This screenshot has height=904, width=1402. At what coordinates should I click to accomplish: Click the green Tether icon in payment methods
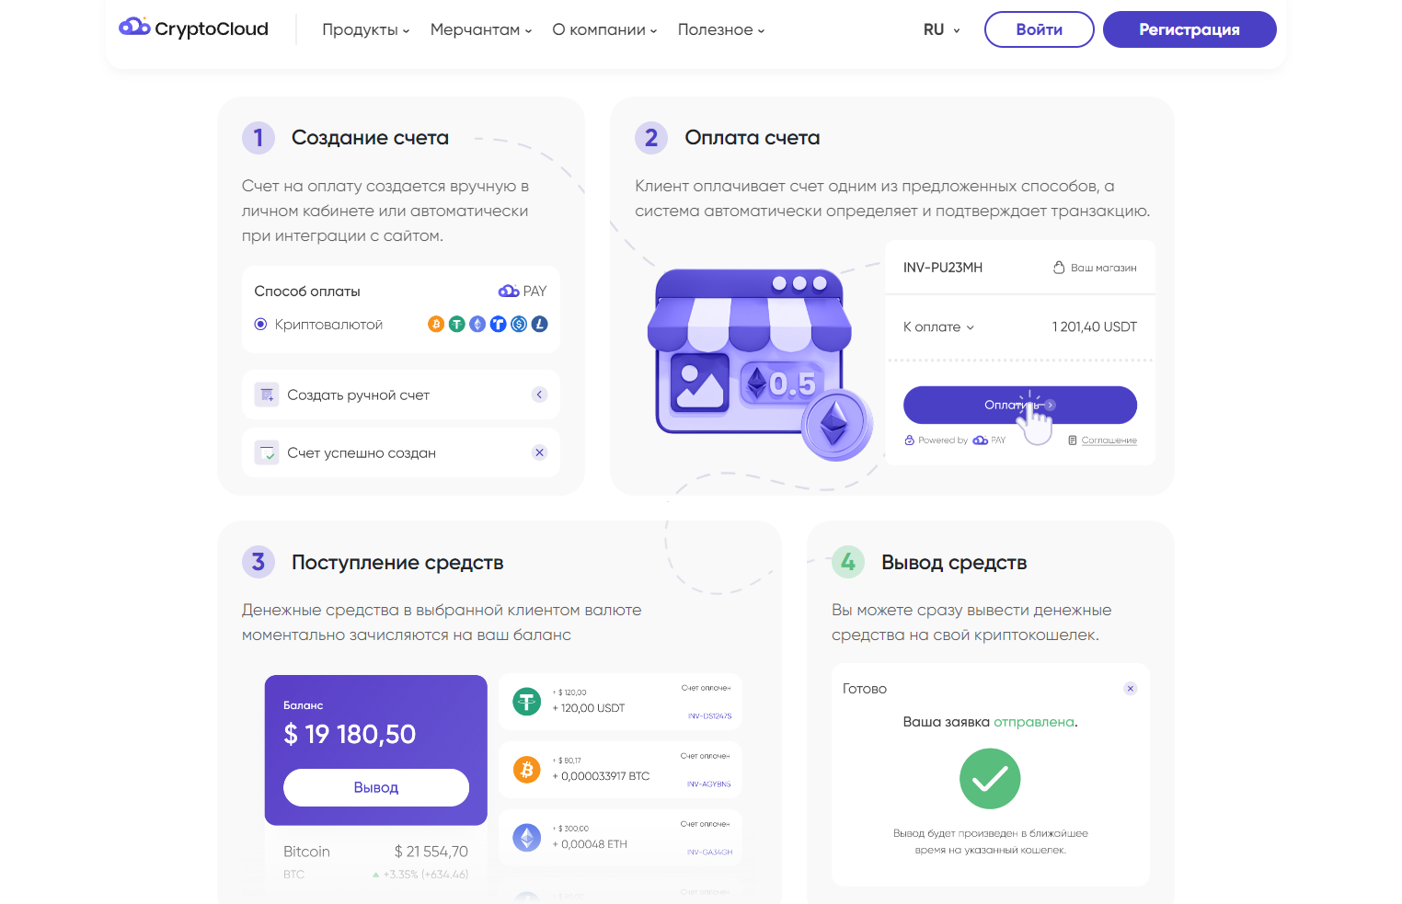coord(456,324)
